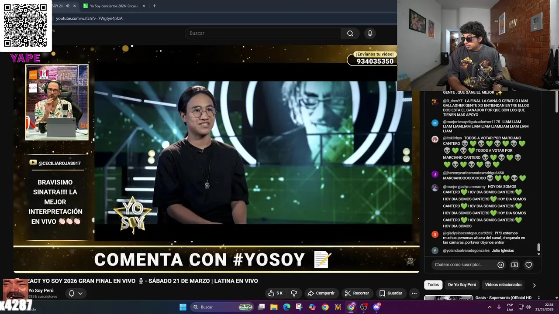
Task: Expand the notification options chevron
Action: (80, 294)
